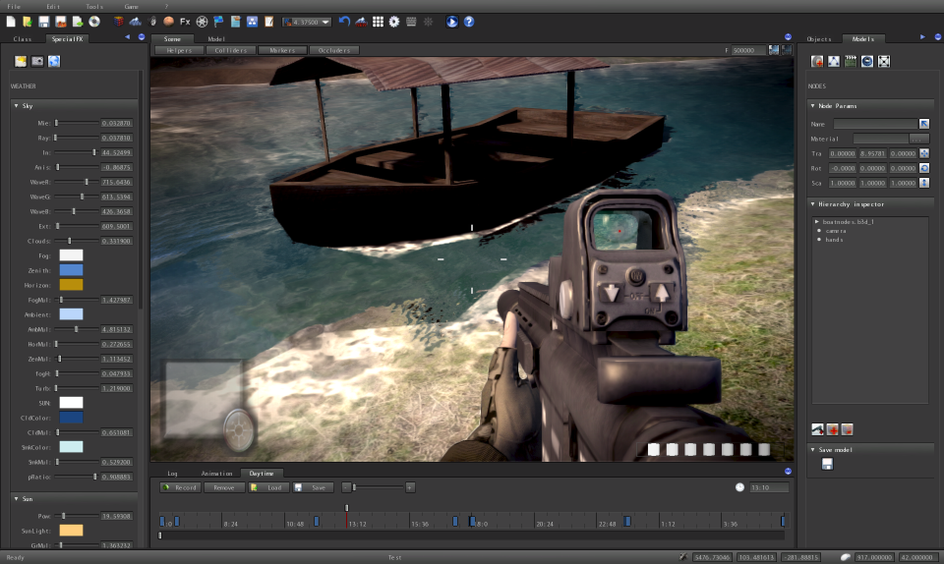Switch to the Model viewport tab
Screen dimensions: 944x564
216,39
